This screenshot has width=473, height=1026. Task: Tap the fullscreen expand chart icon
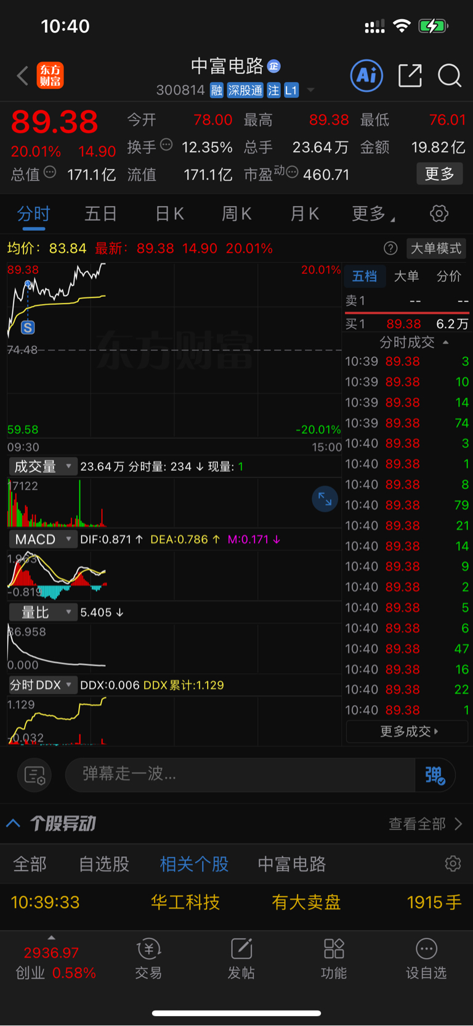325,499
